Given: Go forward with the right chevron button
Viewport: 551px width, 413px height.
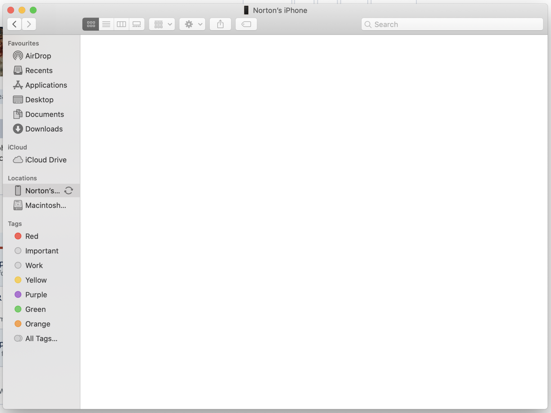Looking at the screenshot, I should (x=29, y=24).
